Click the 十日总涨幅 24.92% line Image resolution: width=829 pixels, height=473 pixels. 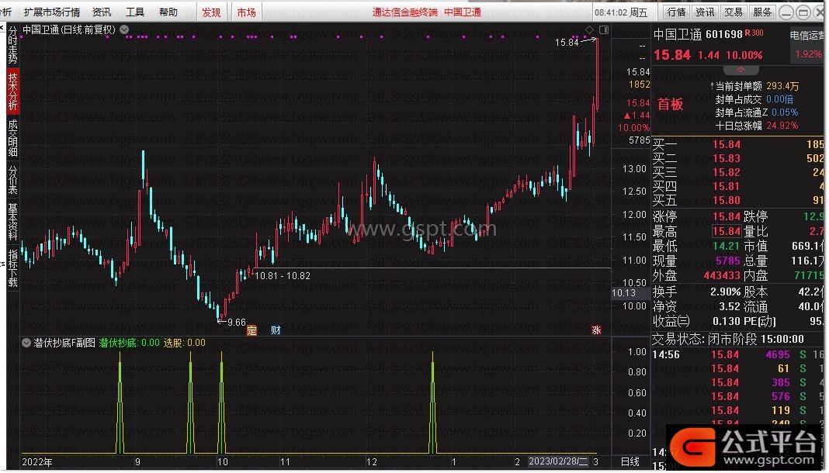coord(757,126)
